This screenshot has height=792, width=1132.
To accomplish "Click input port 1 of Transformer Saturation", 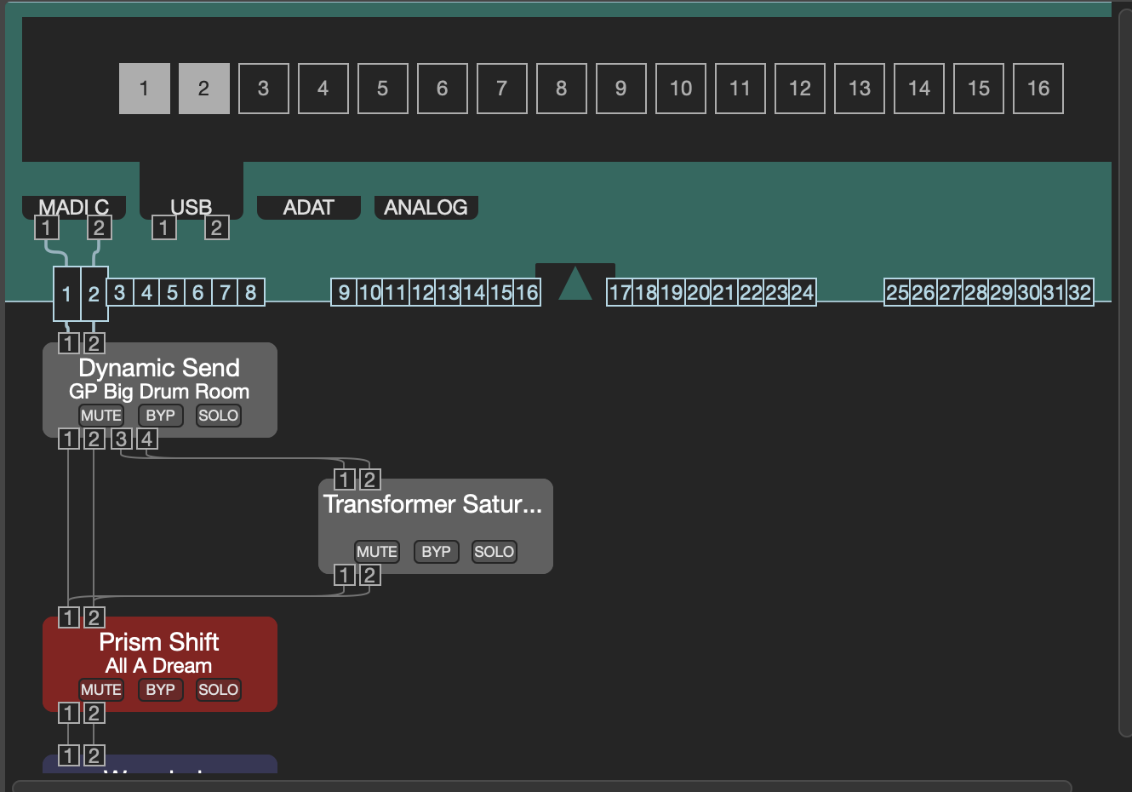I will tap(344, 479).
